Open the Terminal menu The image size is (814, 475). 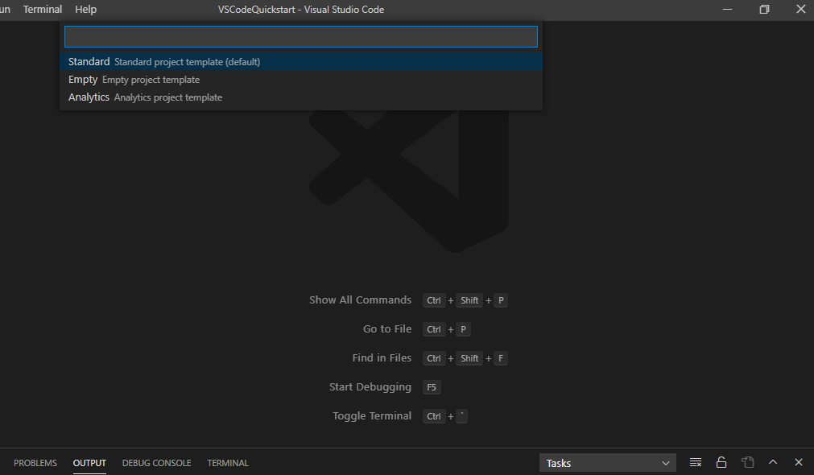pos(43,10)
